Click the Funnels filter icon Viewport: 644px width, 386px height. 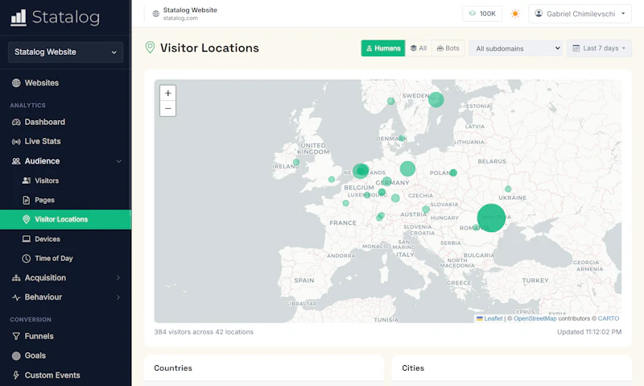click(16, 337)
